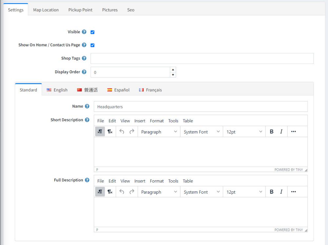Select the Settings tab
328x245 pixels.
point(16,10)
